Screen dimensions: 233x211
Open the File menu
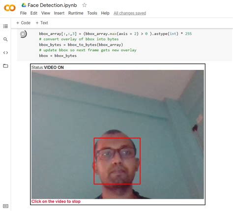tap(23, 13)
